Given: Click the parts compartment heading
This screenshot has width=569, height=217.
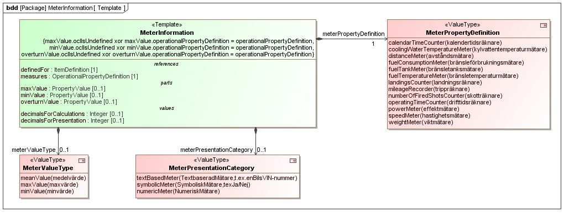Looking at the screenshot, I should [166, 83].
